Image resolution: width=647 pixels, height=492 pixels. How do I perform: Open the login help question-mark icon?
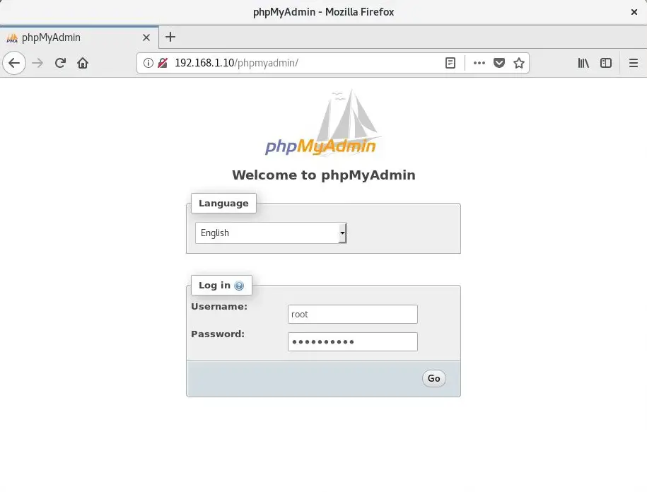tap(239, 286)
